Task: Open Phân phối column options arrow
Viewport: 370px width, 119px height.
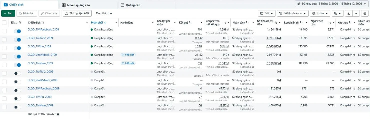Action: click(x=116, y=23)
